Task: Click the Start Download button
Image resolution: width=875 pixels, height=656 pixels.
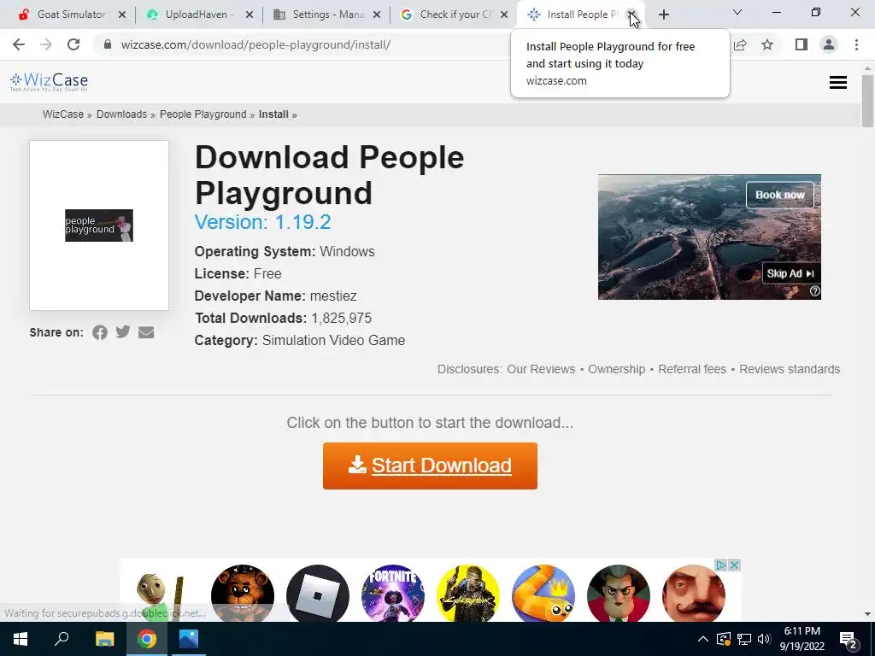Action: (x=430, y=466)
